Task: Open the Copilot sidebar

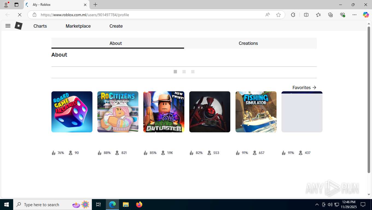Action: [x=366, y=15]
